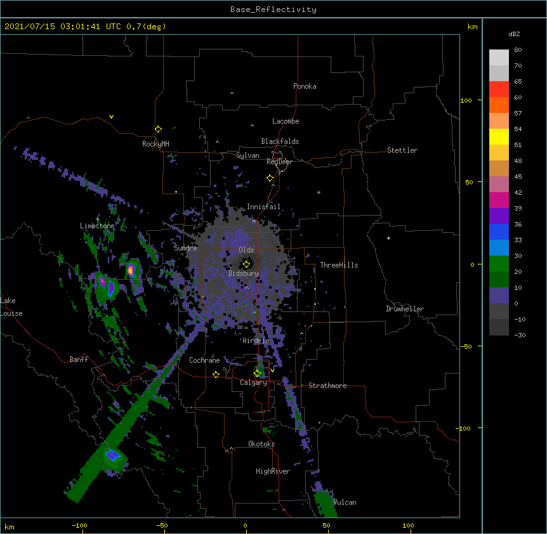This screenshot has height=534, width=547.
Task: Pick the bright yellow 51-54 dBZ swatch
Action: point(499,136)
